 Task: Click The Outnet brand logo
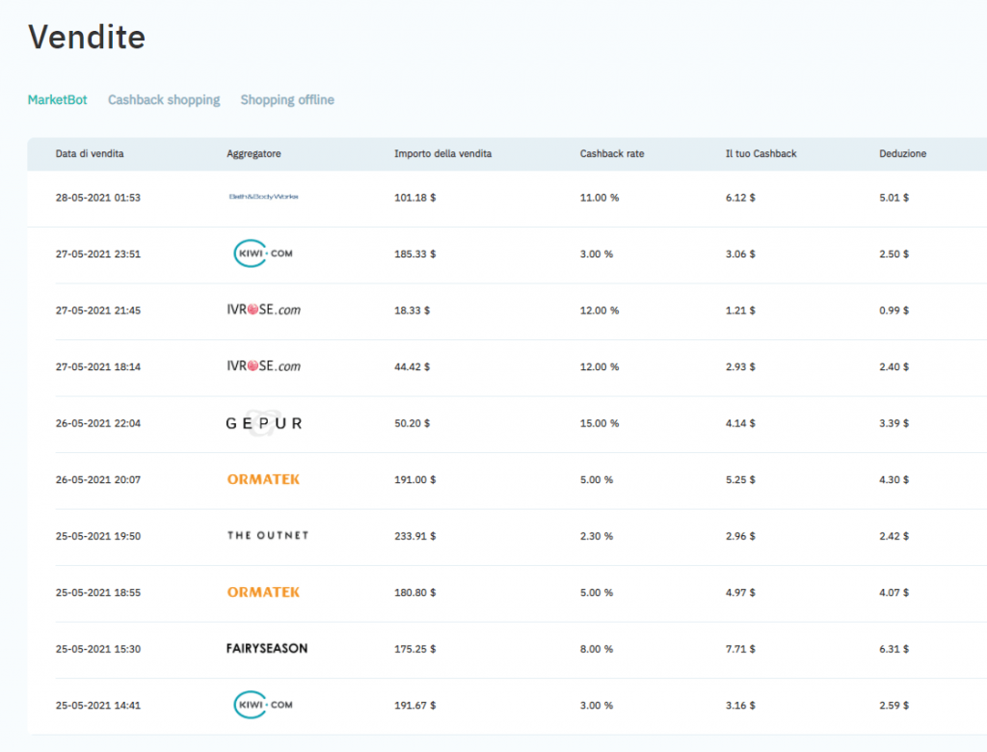point(267,536)
